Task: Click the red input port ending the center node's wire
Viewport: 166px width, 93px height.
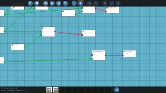Action: [82, 35]
